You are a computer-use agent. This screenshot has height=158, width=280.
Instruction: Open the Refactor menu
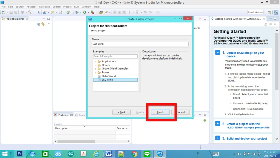(x=31, y=7)
